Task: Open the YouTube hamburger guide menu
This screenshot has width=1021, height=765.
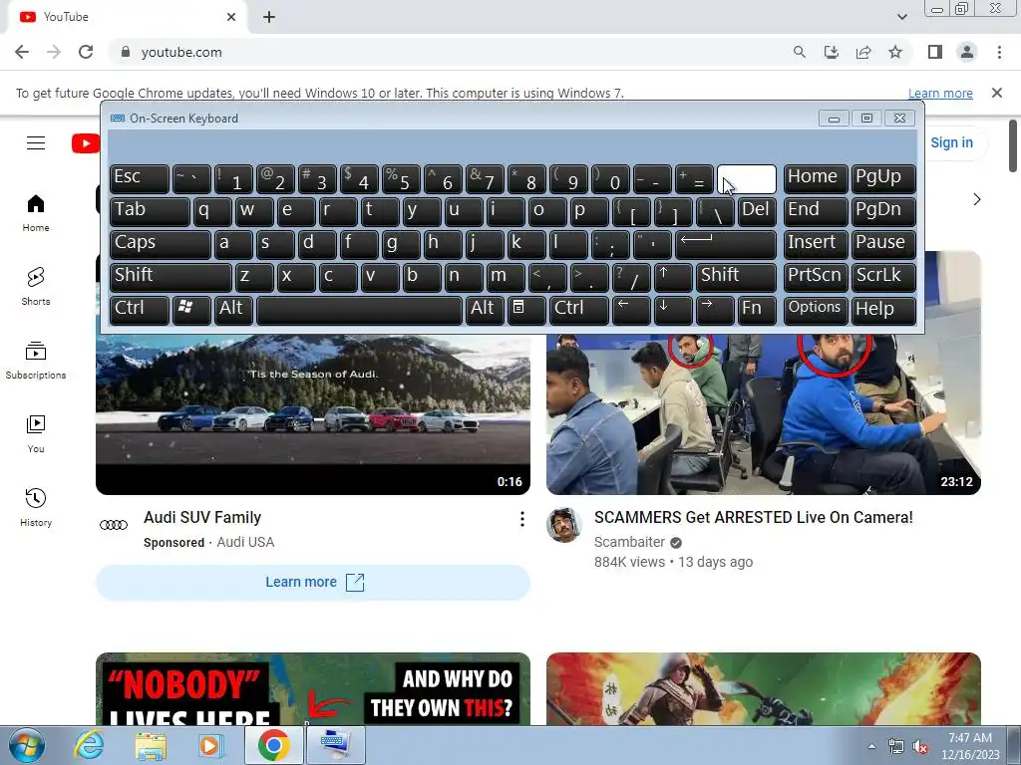Action: tap(36, 142)
